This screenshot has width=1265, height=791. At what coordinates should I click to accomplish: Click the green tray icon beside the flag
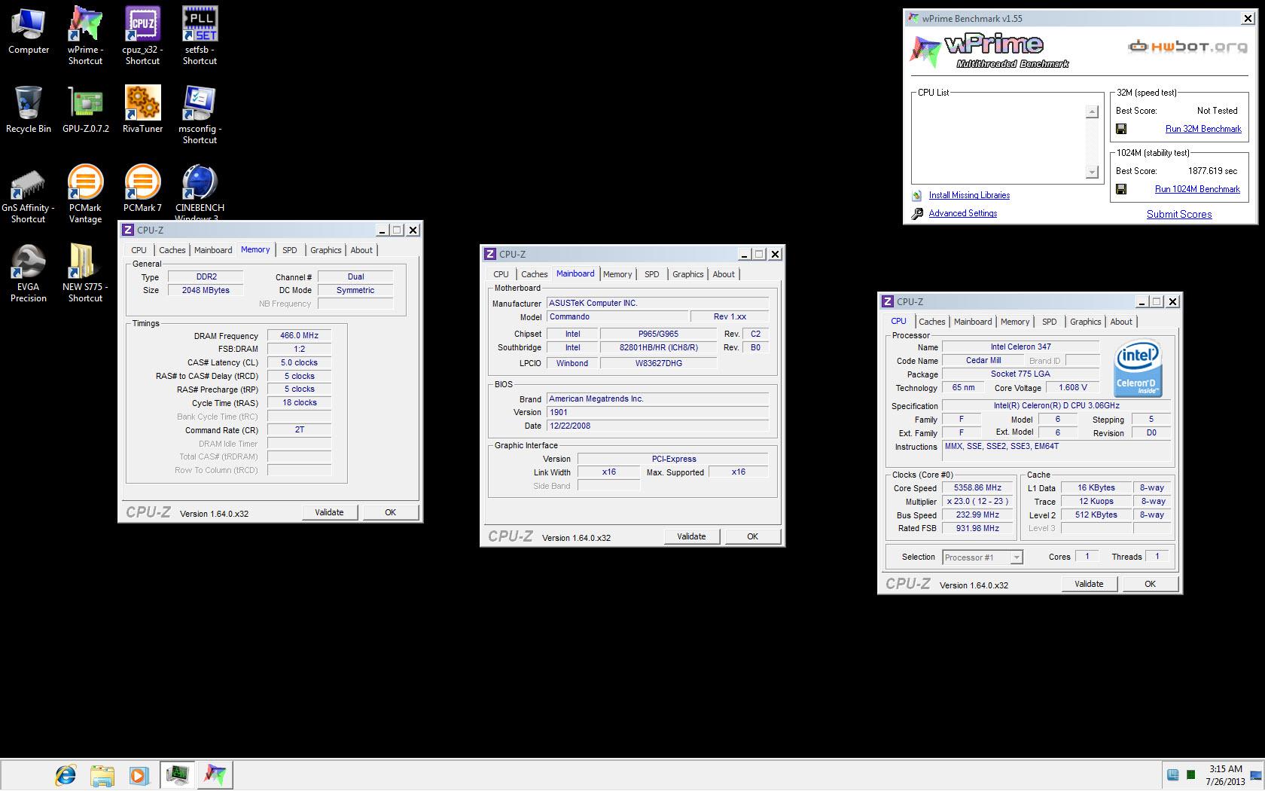pos(1190,774)
